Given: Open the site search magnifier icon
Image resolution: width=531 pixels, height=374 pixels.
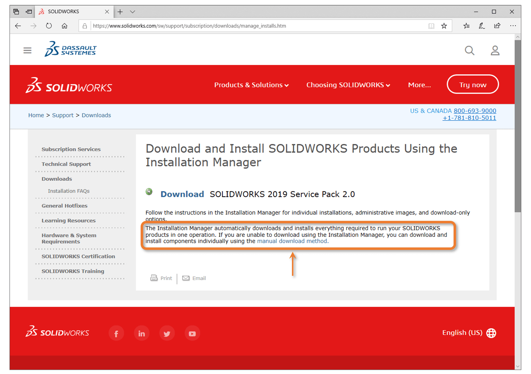Looking at the screenshot, I should [470, 50].
